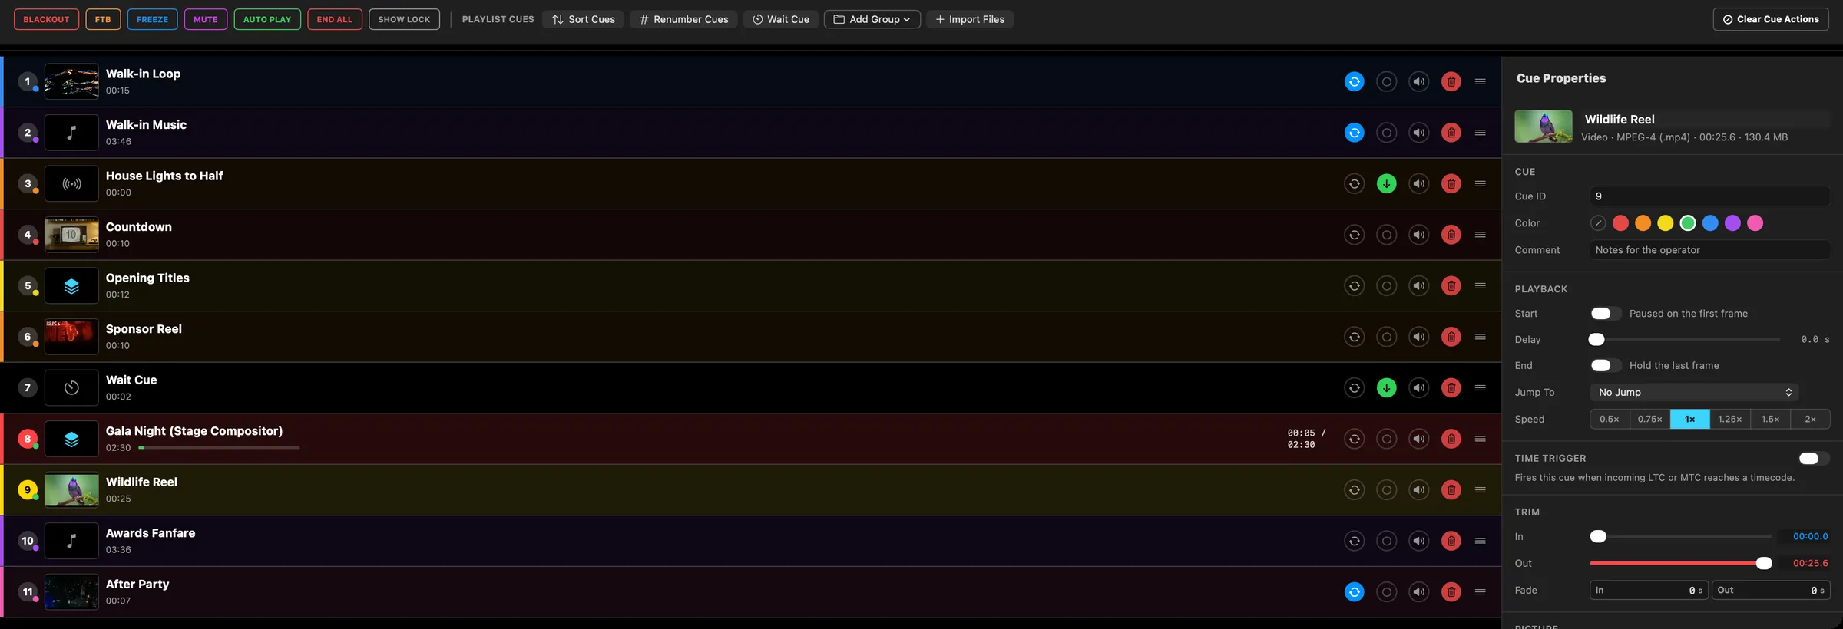1843x629 pixels.
Task: Click the Sort Cues button
Action: pos(584,19)
